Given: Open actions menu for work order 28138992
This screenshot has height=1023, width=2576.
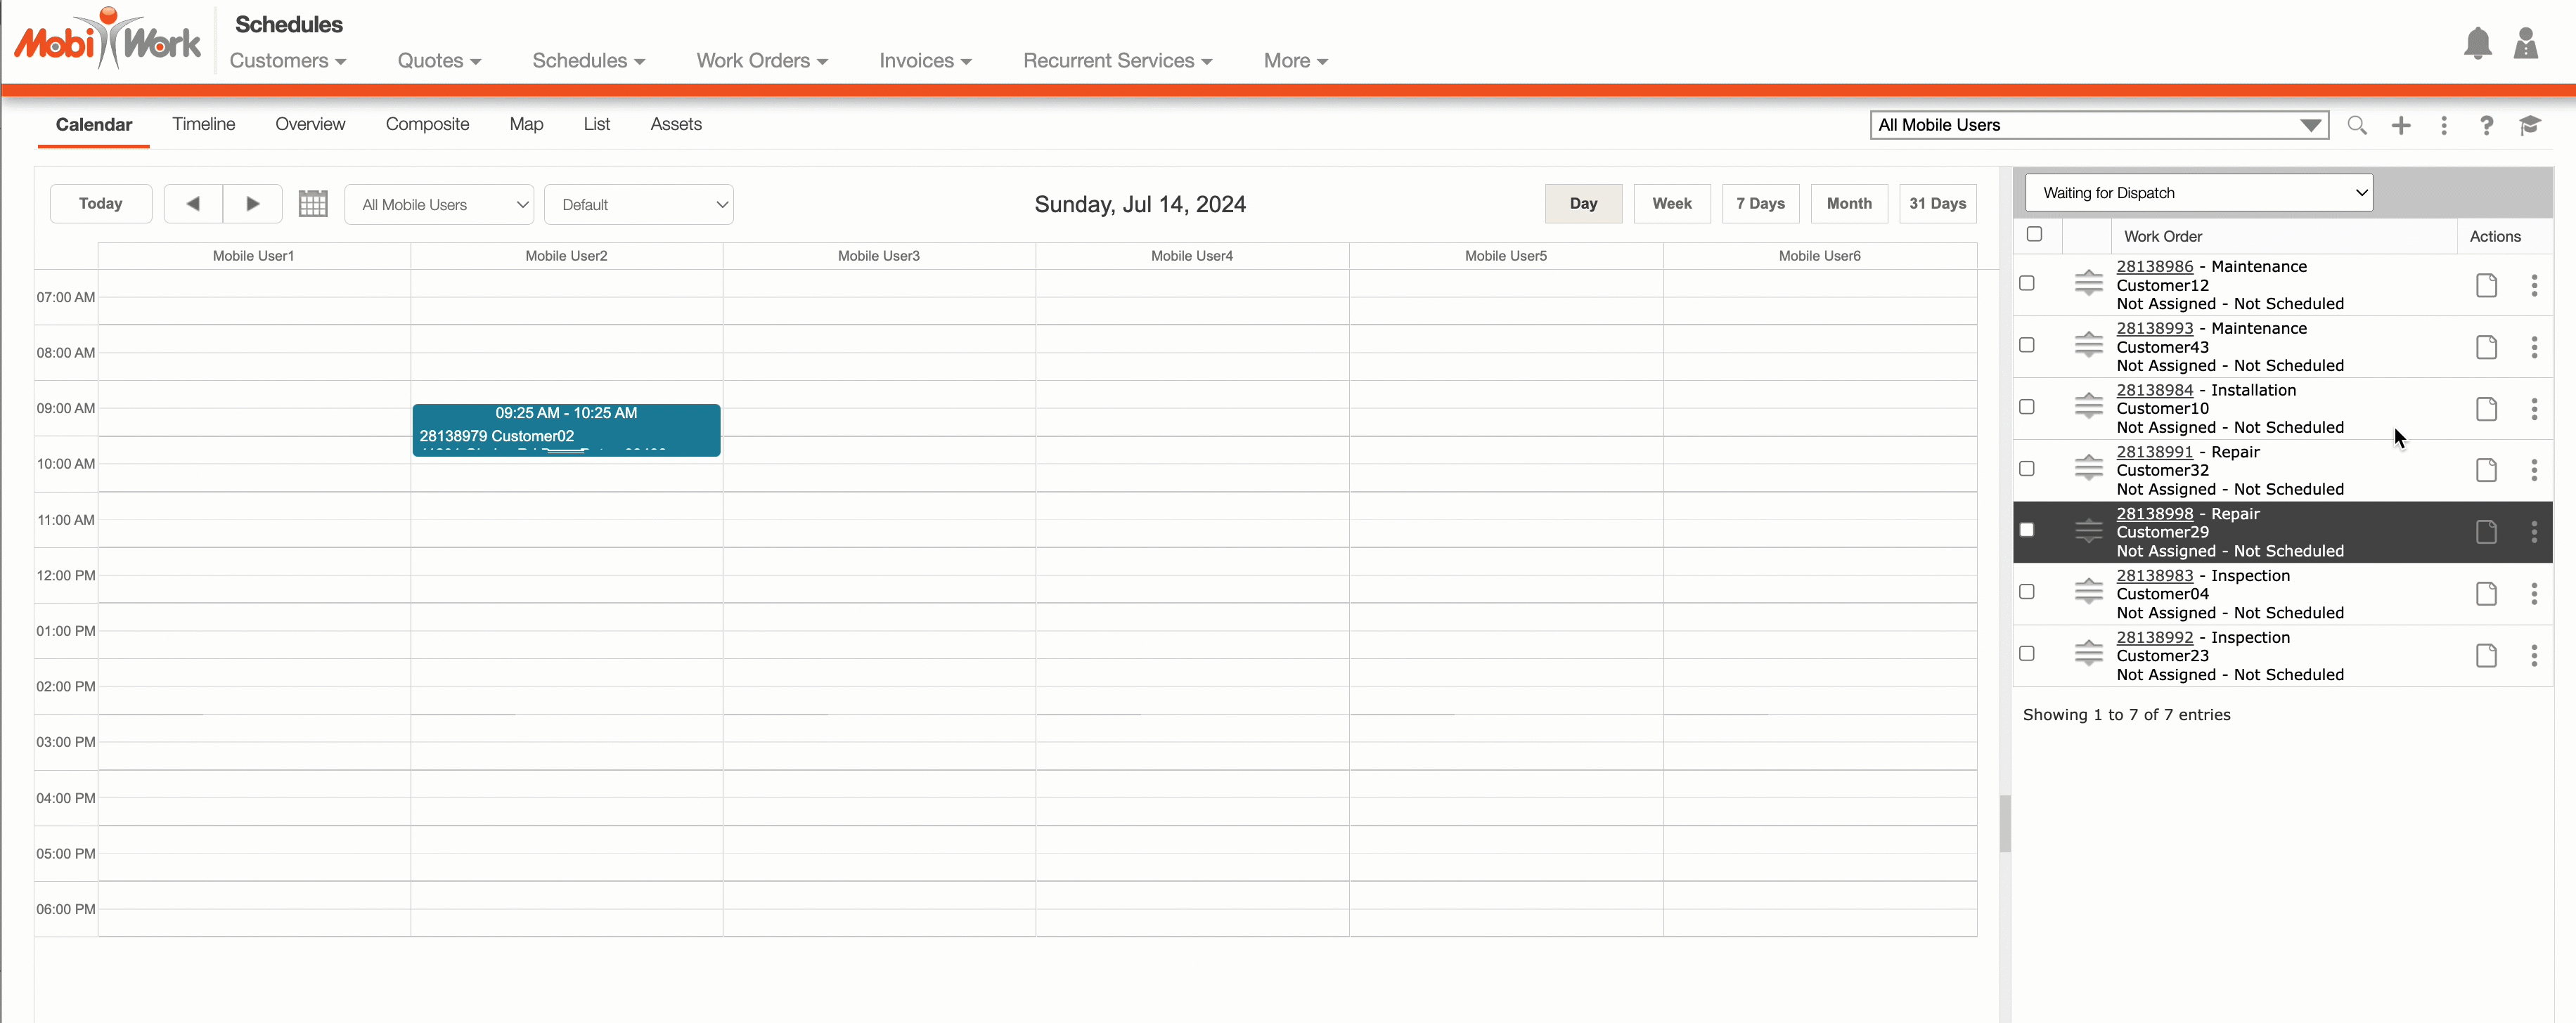Looking at the screenshot, I should tap(2533, 656).
